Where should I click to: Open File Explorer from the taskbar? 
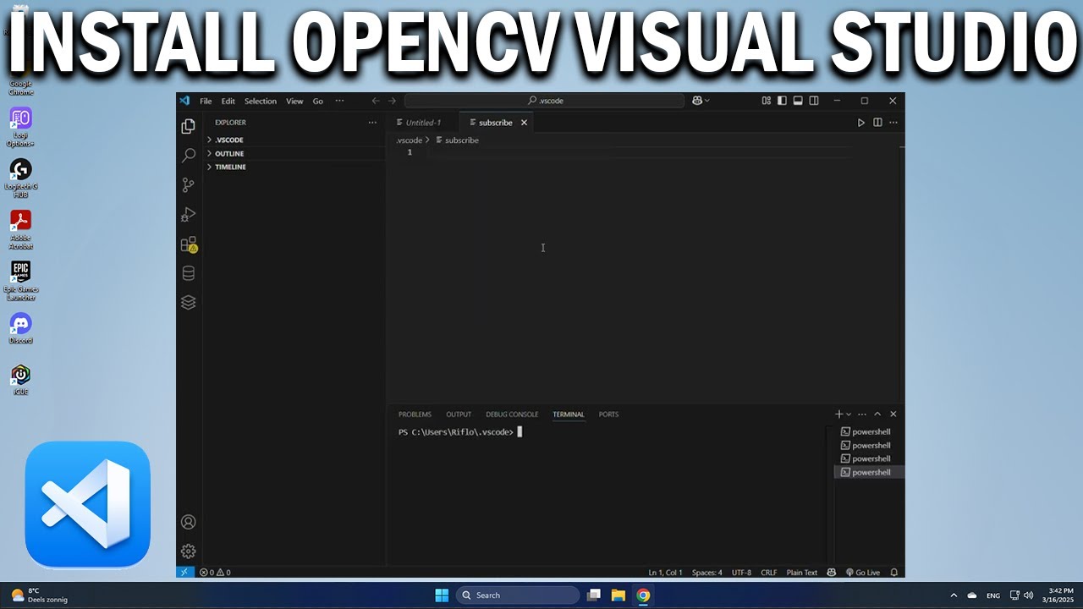618,595
